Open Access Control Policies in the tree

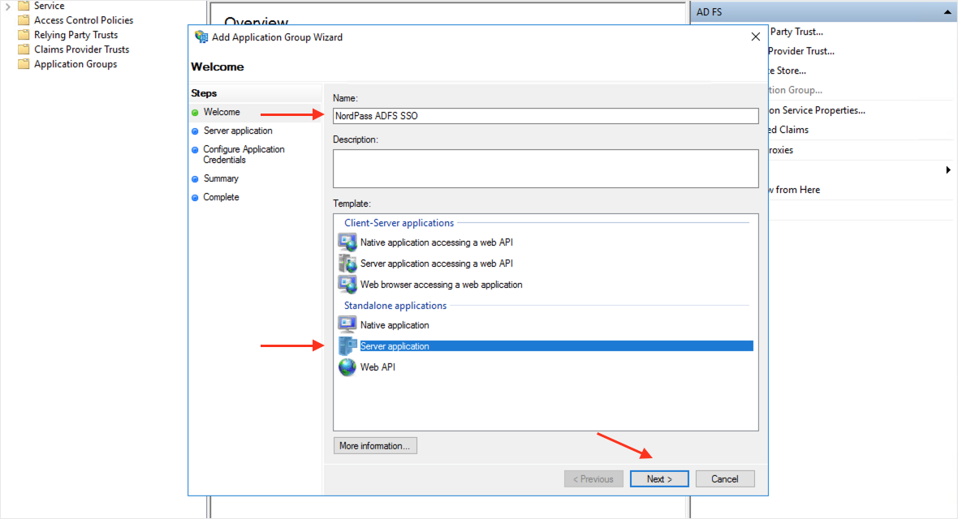tap(84, 20)
